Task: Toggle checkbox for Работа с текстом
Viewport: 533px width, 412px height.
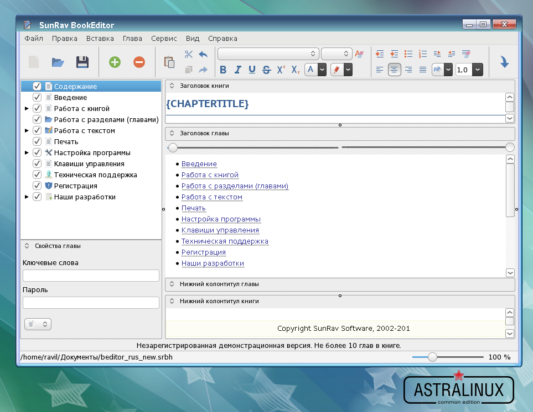Action: [x=37, y=130]
